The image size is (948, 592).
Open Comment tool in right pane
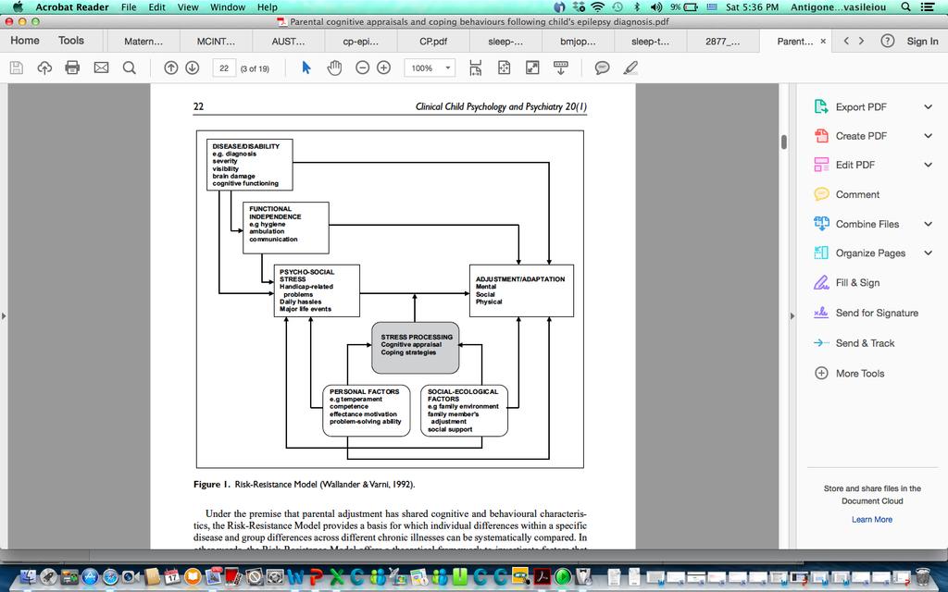click(x=857, y=194)
